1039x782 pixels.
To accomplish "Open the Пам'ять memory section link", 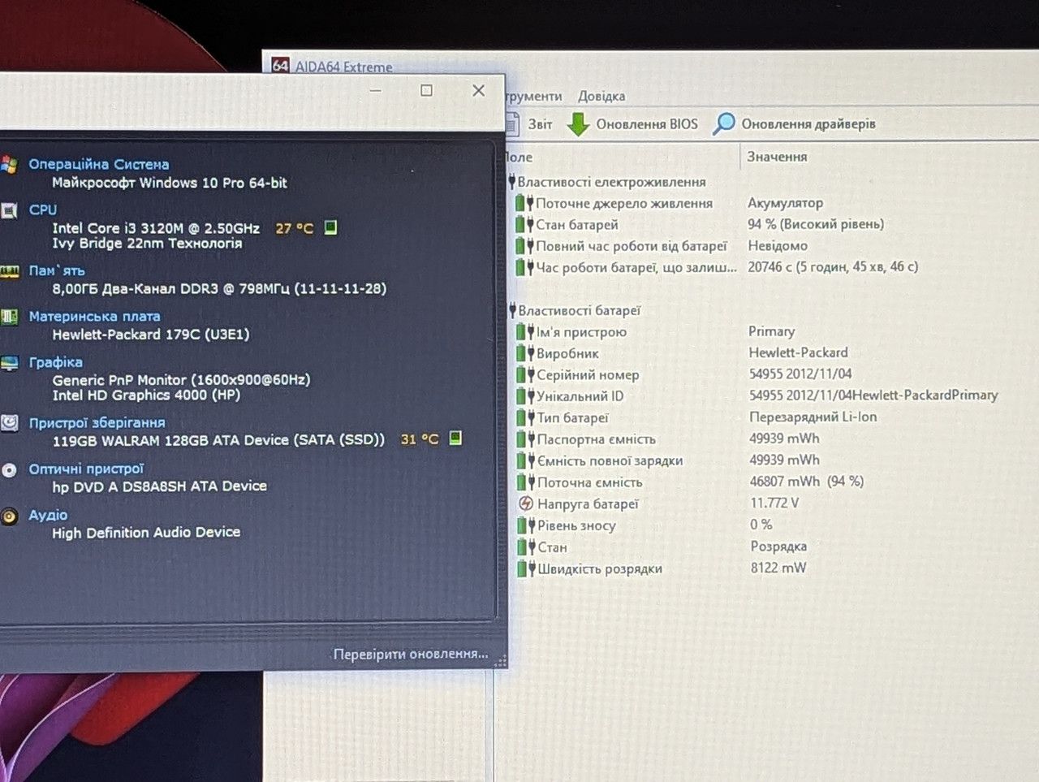I will tap(57, 270).
